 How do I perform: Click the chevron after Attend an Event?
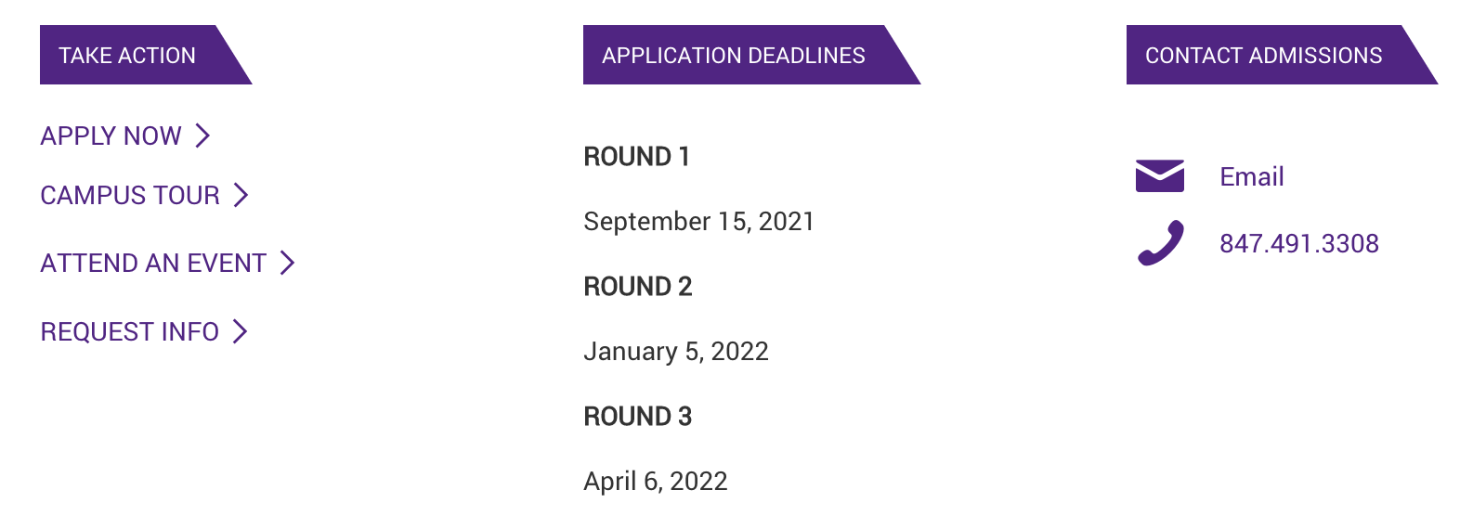click(x=287, y=263)
